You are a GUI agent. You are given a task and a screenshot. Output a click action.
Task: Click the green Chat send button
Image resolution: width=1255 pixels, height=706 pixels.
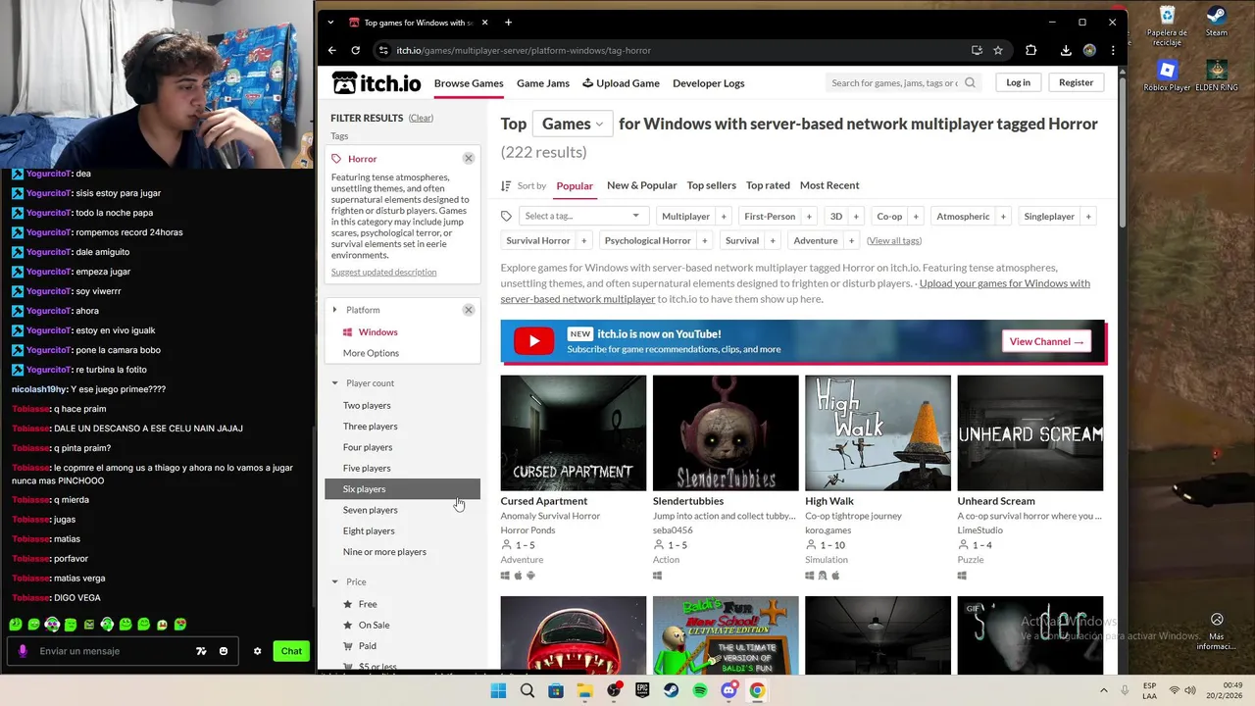(x=291, y=651)
